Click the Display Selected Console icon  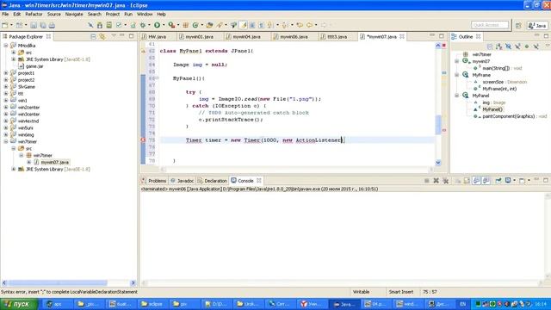(x=508, y=181)
